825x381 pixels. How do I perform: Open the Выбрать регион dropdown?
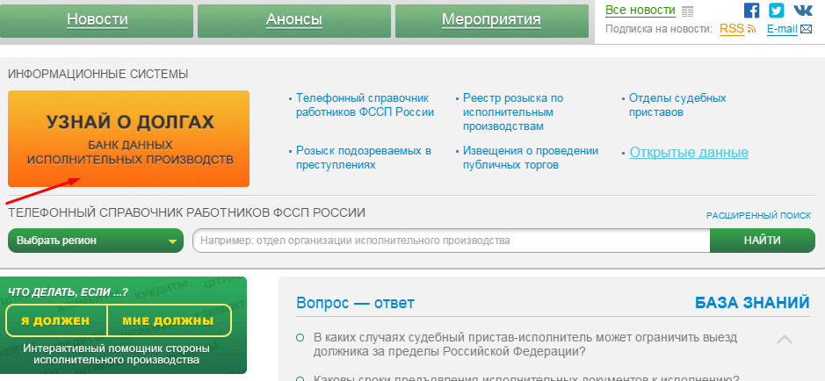pos(96,241)
